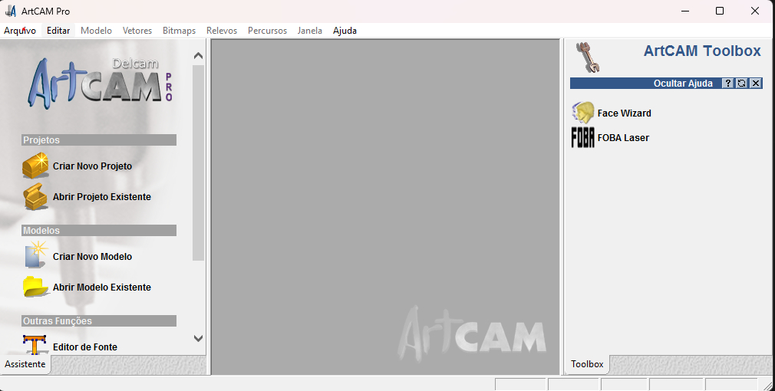The image size is (775, 391).
Task: Click the ArtCAM Toolbox wrench icon
Action: tap(589, 58)
